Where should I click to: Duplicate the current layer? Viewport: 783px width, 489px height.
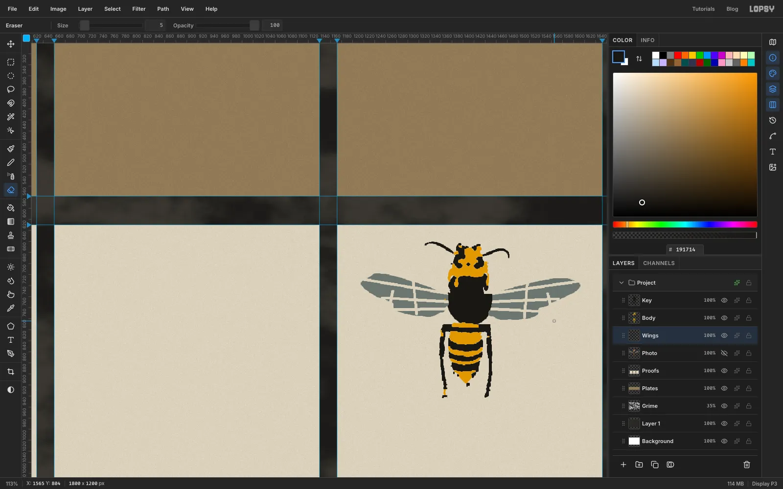point(655,465)
